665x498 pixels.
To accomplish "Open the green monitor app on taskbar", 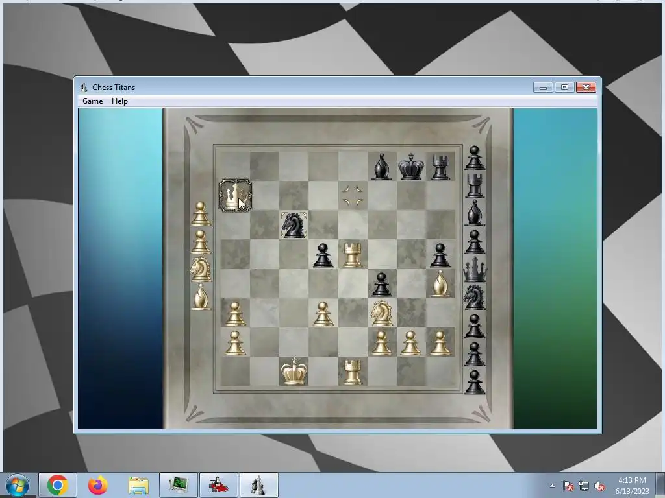I will click(x=179, y=485).
